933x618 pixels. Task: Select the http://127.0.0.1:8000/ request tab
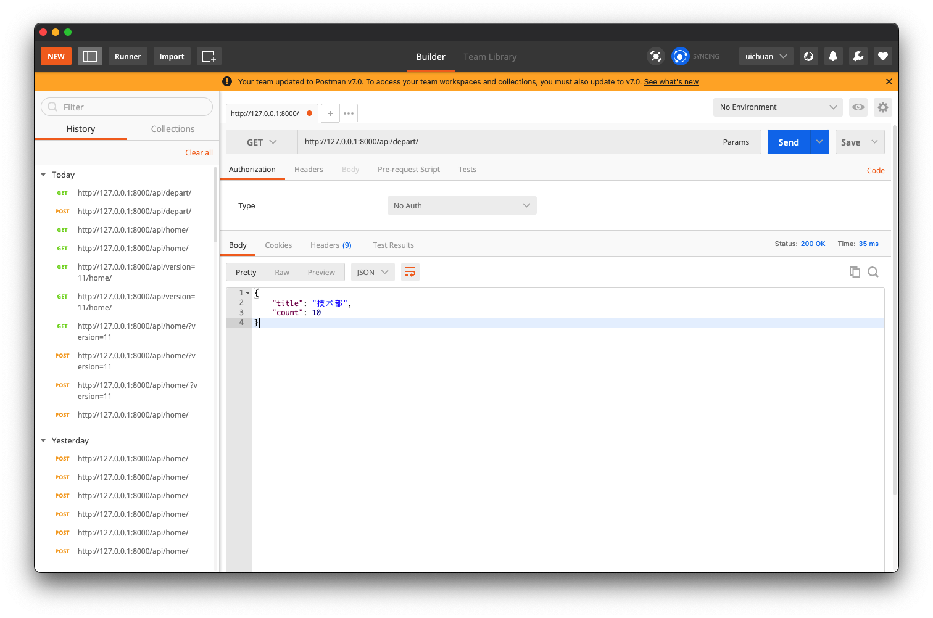pyautogui.click(x=272, y=113)
